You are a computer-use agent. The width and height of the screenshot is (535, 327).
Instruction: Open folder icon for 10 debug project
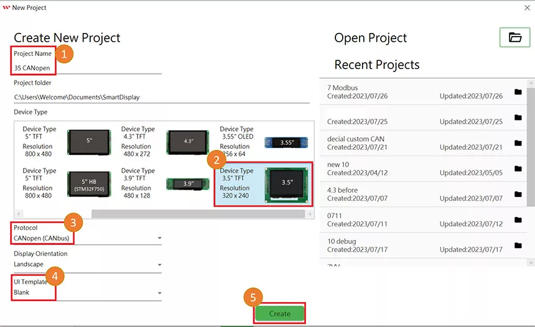(518, 245)
